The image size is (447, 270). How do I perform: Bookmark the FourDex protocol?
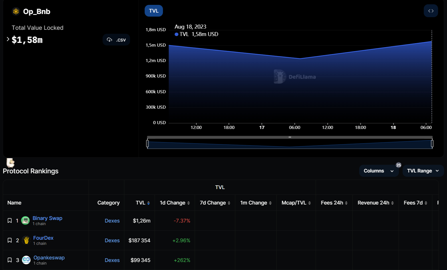pyautogui.click(x=9, y=240)
